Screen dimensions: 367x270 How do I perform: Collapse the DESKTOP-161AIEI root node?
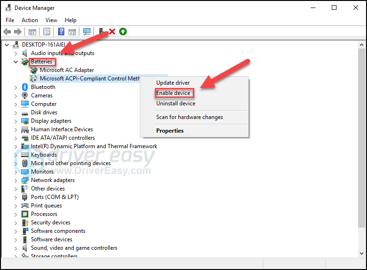(7, 45)
